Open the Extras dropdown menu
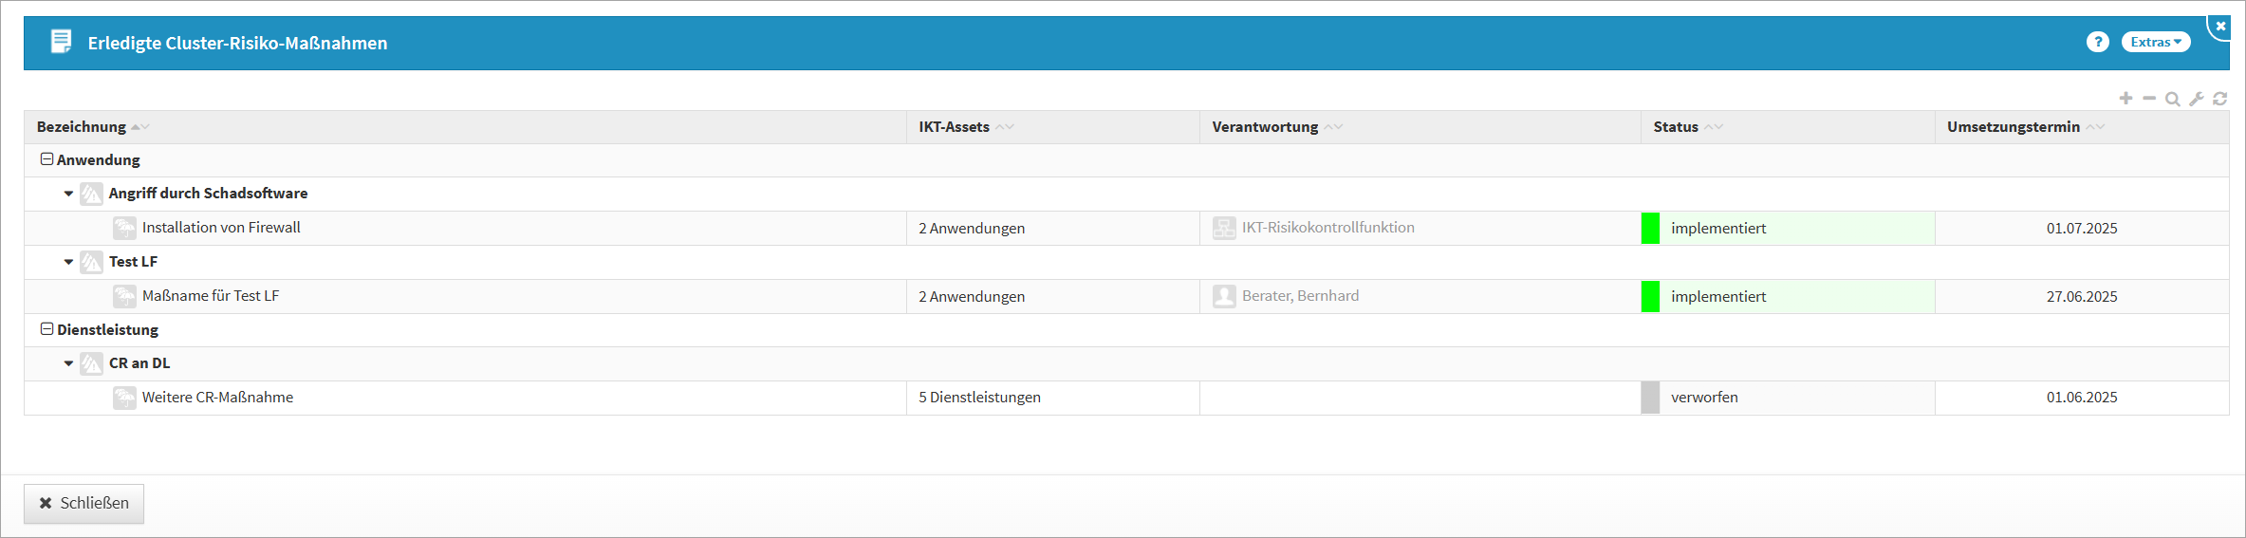This screenshot has height=538, width=2246. tap(2155, 42)
